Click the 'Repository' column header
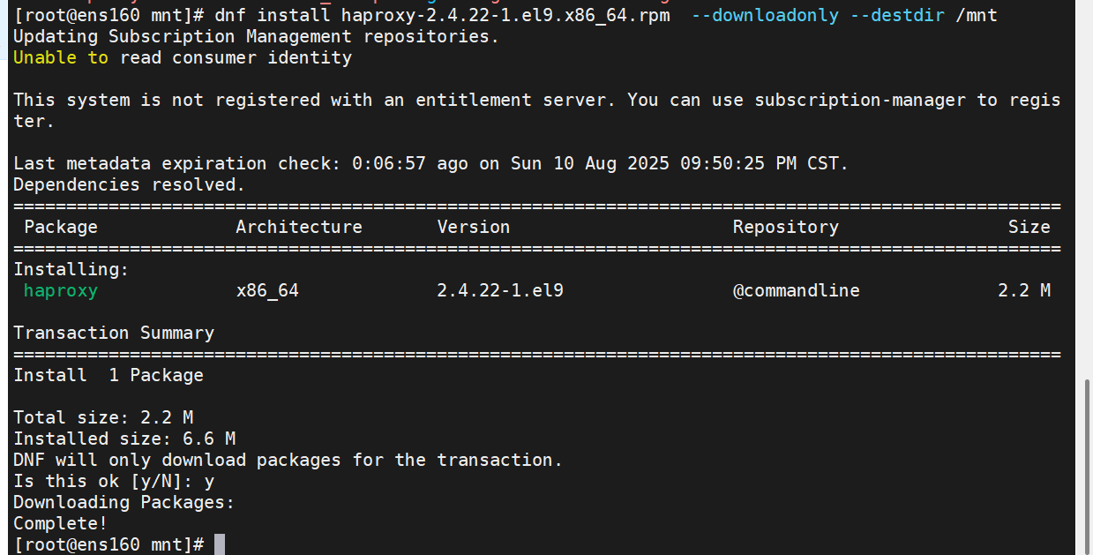 point(786,227)
